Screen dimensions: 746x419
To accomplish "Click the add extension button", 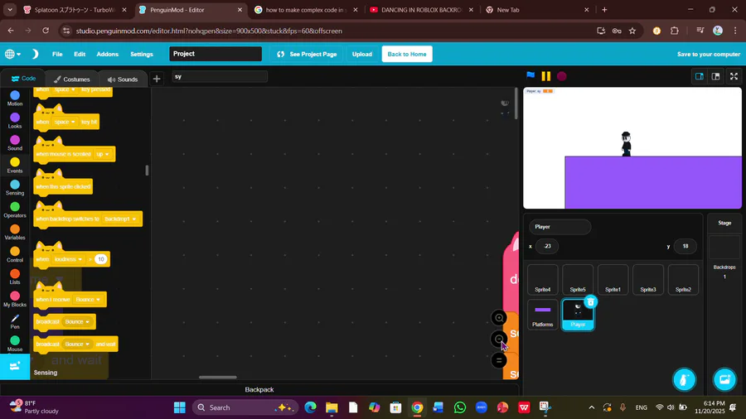I will 15,366.
